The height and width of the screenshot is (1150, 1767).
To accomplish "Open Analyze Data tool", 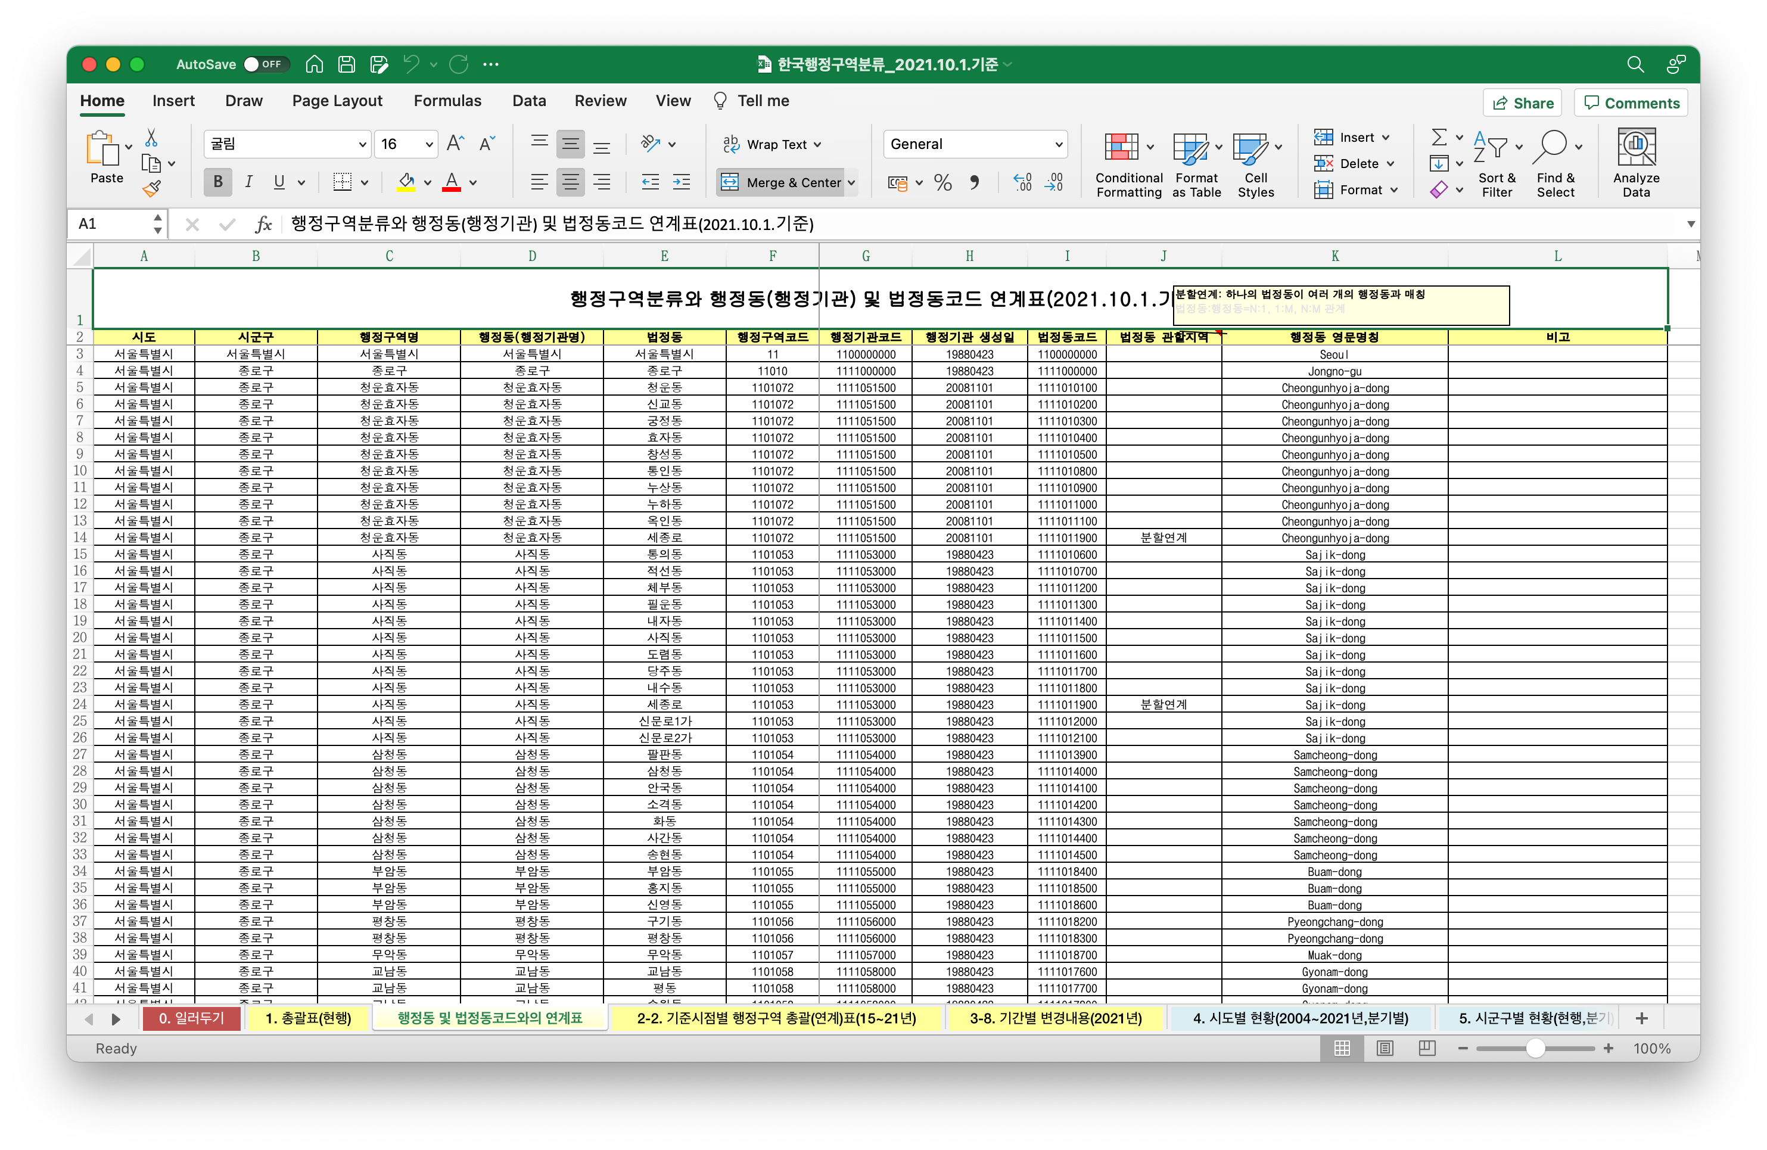I will (x=1637, y=163).
